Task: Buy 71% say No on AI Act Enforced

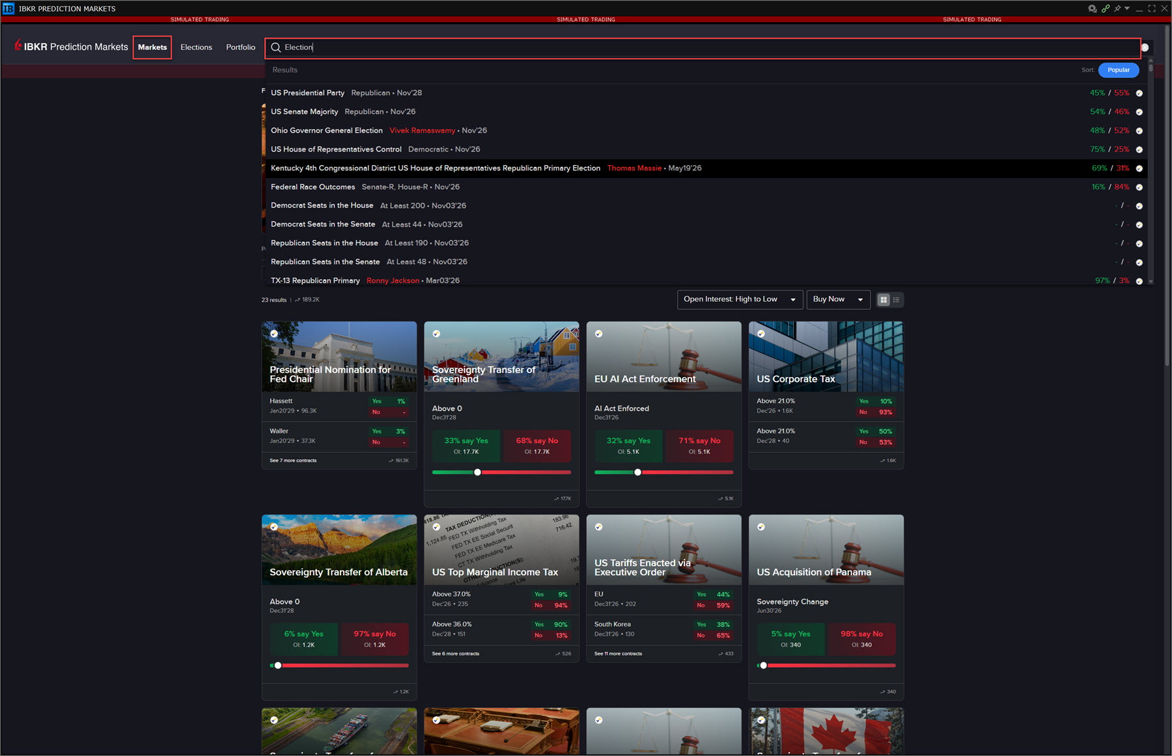Action: coord(699,446)
